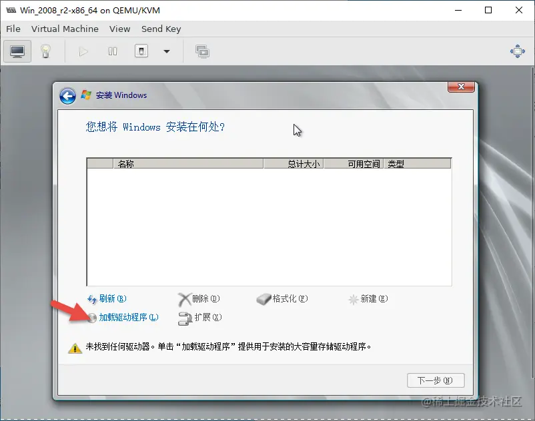Click the virt-manager title bar icon
The width and height of the screenshot is (535, 421).
(x=11, y=10)
